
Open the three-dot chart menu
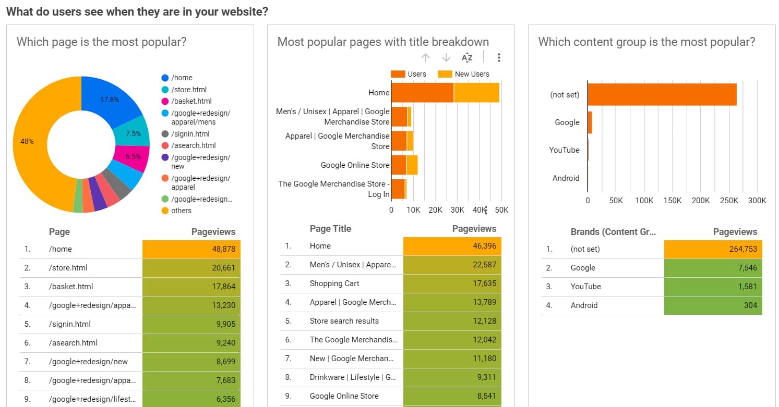(x=499, y=58)
